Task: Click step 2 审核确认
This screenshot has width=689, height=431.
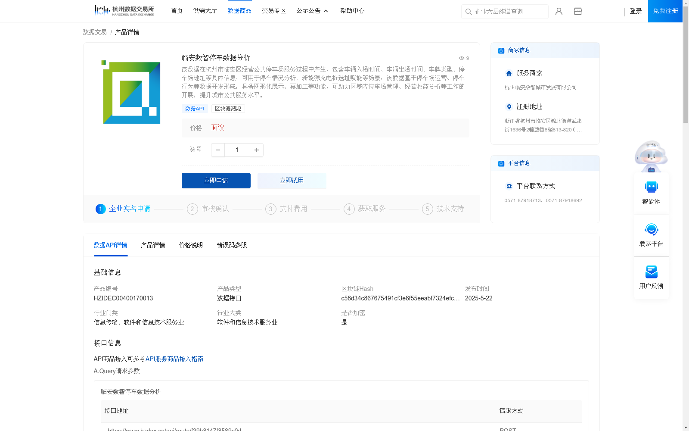Action: 208,209
